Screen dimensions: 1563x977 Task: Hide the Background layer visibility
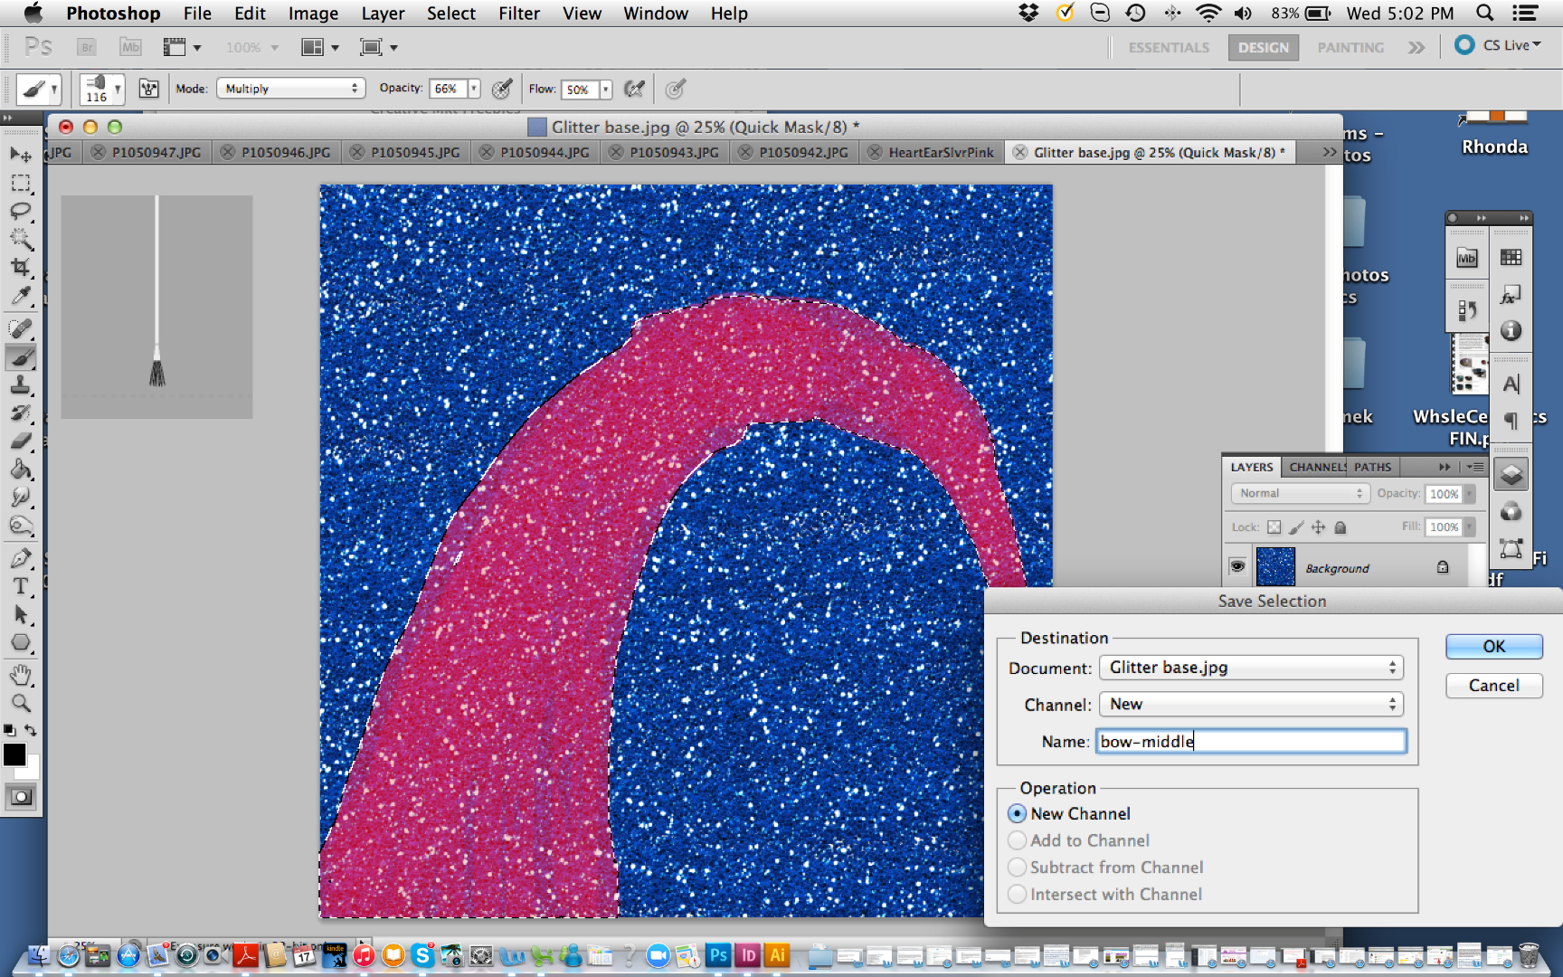(1236, 565)
